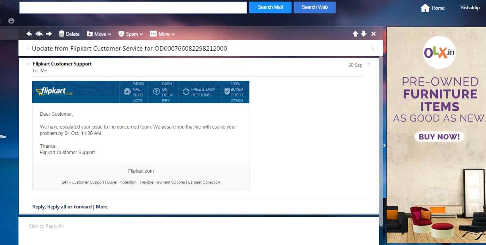Expand the More actions dropdown in toolbar

[x=162, y=34]
